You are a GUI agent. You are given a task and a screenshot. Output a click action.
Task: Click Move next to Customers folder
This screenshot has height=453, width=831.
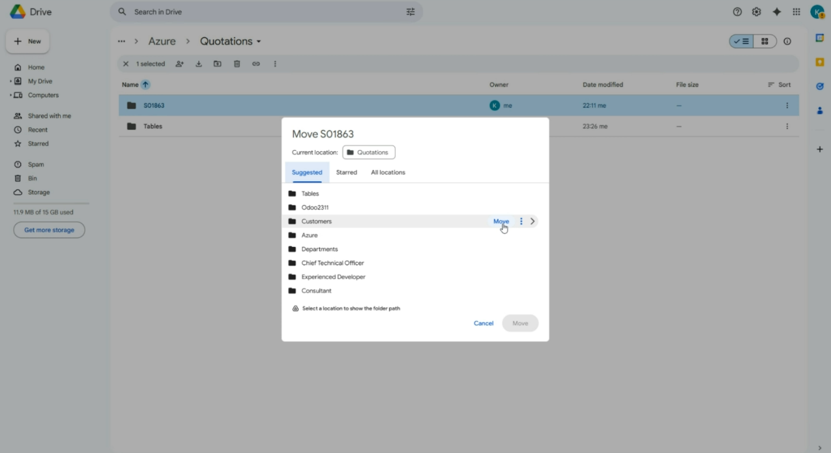[501, 222]
